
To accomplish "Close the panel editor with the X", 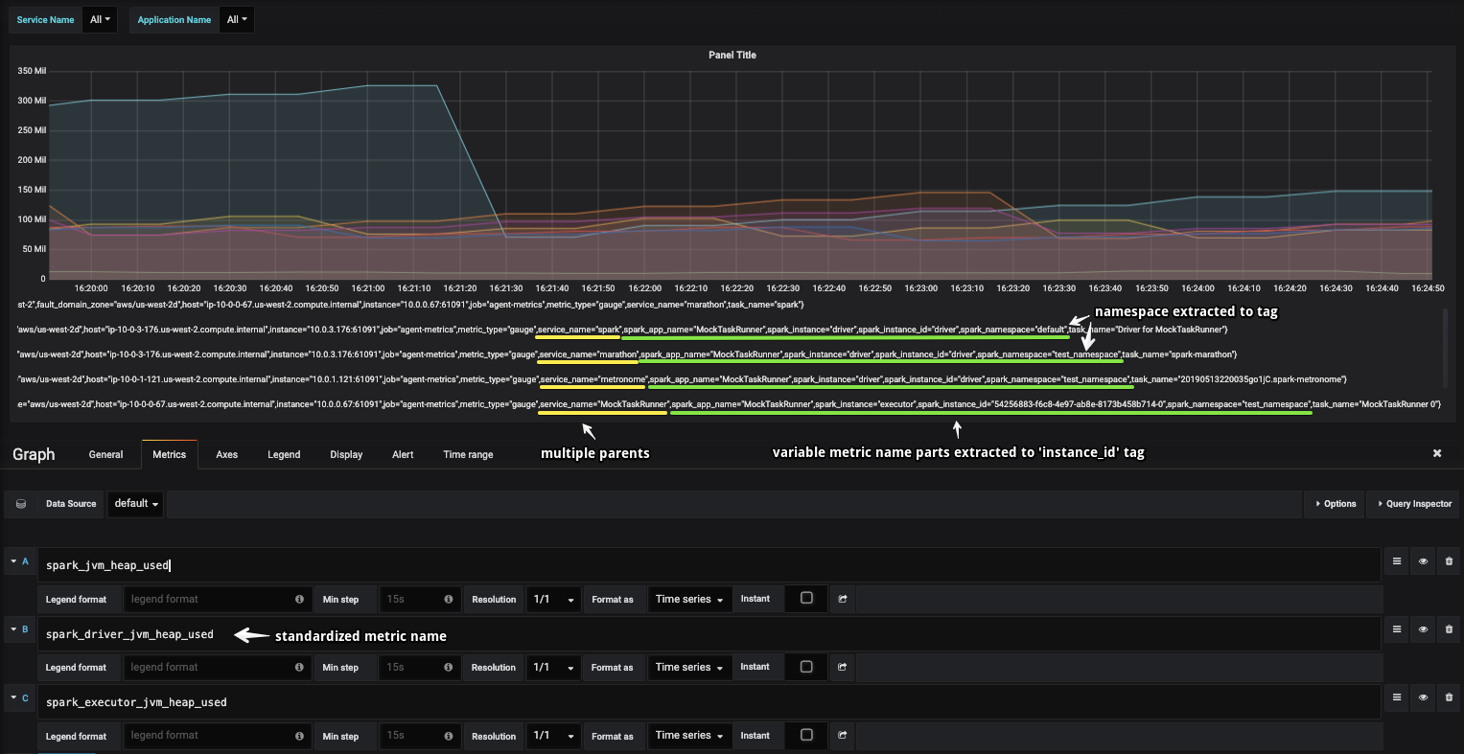I will point(1437,453).
